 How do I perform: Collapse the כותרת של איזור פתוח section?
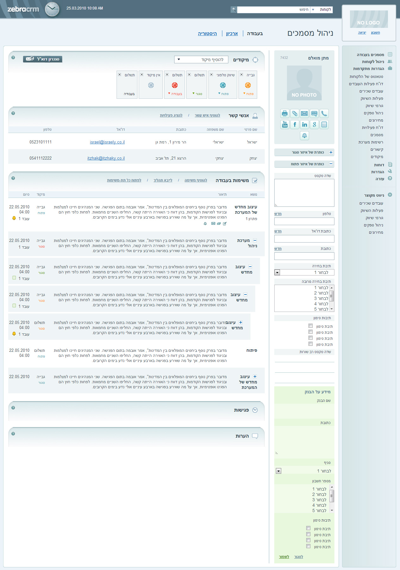(331, 164)
